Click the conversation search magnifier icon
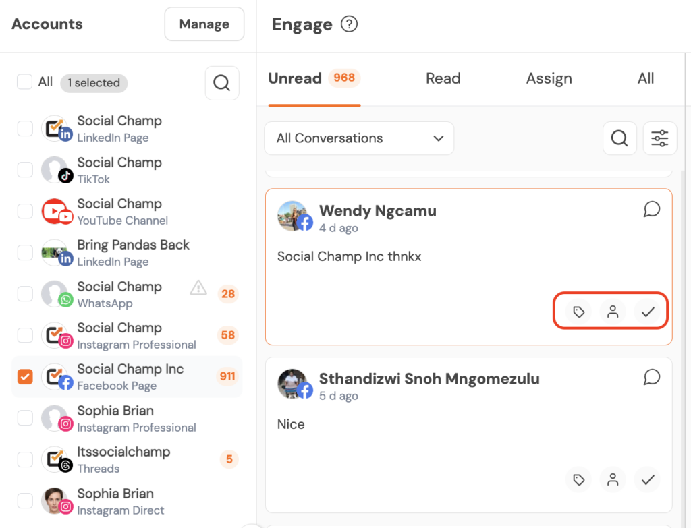 point(619,138)
